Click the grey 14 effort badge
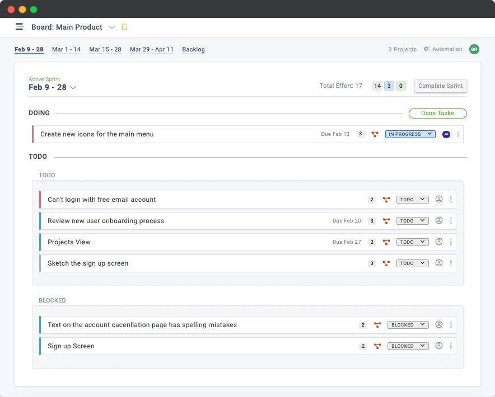Screen dimensions: 495x397 [x=377, y=86]
